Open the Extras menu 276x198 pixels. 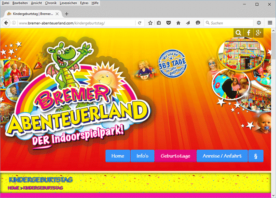click(84, 3)
